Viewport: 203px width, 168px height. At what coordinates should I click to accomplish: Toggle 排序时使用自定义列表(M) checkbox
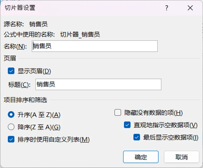coord(11,139)
